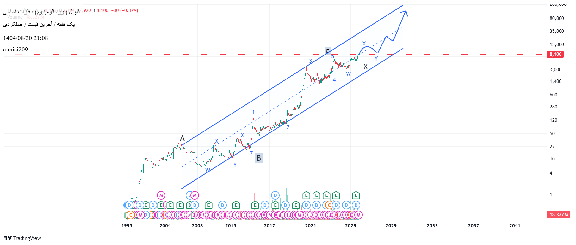
Task: Open the green E marker above 2013
Action: [236, 205]
